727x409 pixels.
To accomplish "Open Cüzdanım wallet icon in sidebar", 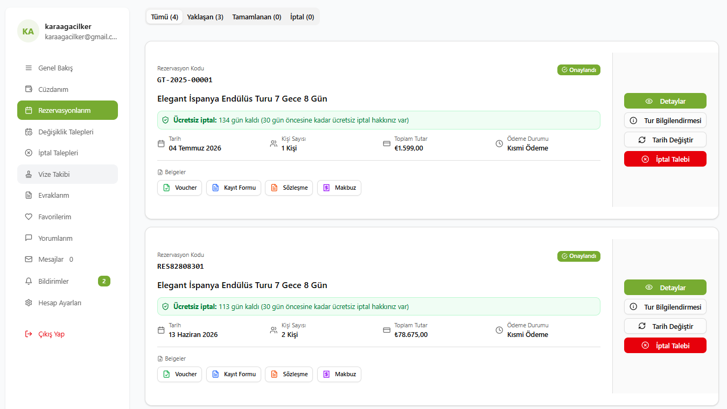I will point(29,89).
